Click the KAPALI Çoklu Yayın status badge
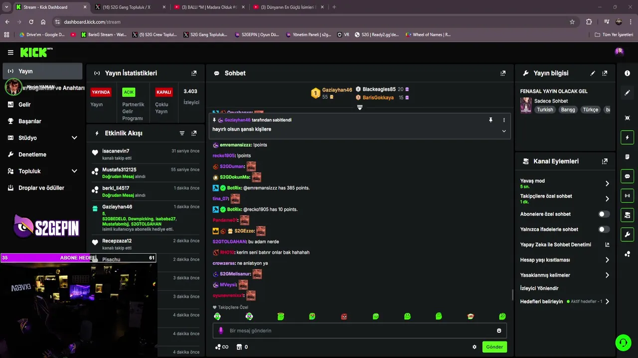The image size is (638, 358). click(164, 92)
